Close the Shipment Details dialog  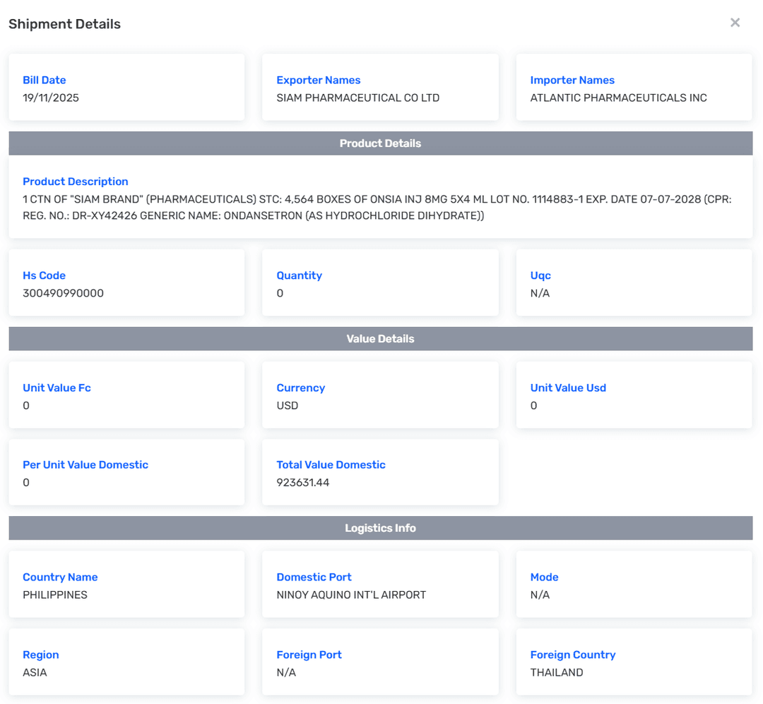pos(735,23)
